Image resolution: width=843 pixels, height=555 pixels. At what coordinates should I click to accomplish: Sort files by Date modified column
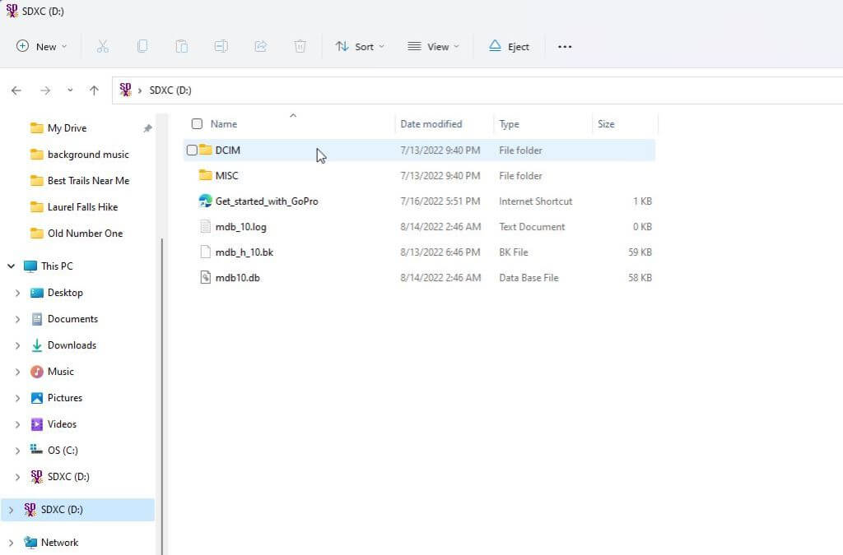click(431, 124)
